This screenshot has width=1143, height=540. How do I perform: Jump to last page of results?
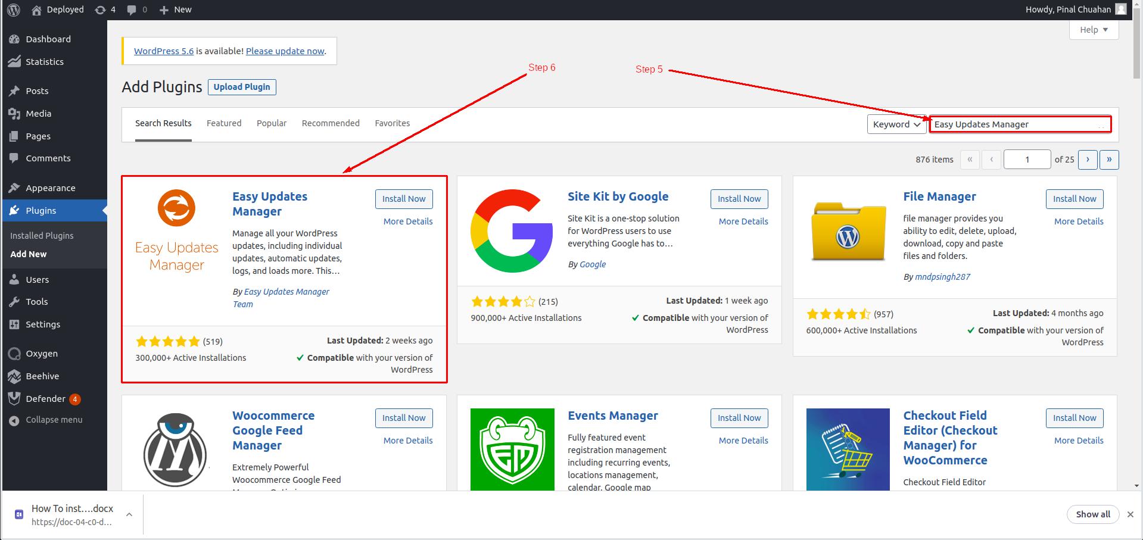1109,160
